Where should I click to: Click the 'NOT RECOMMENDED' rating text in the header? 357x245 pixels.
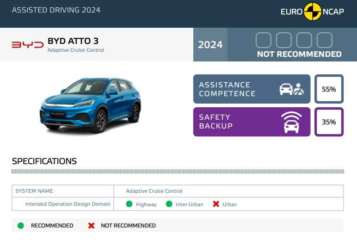coord(299,54)
